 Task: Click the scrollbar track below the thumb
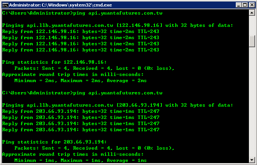pyautogui.click(x=252, y=102)
